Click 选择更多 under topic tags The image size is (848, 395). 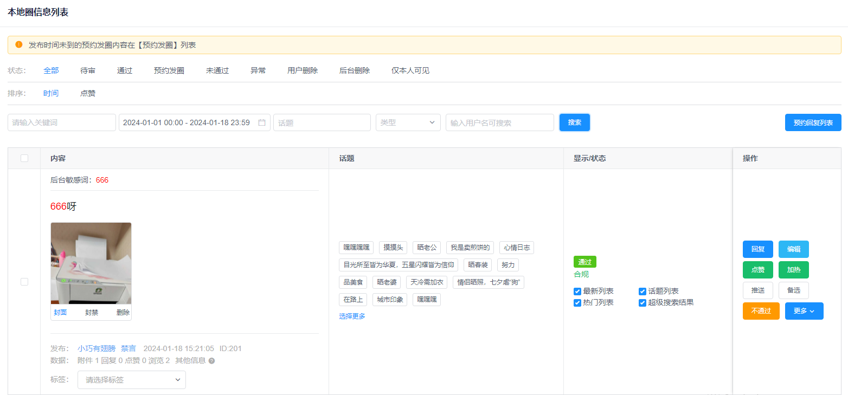[352, 316]
